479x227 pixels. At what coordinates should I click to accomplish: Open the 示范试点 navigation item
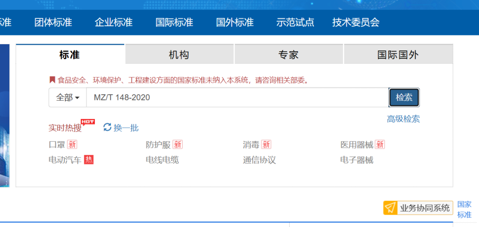(295, 22)
